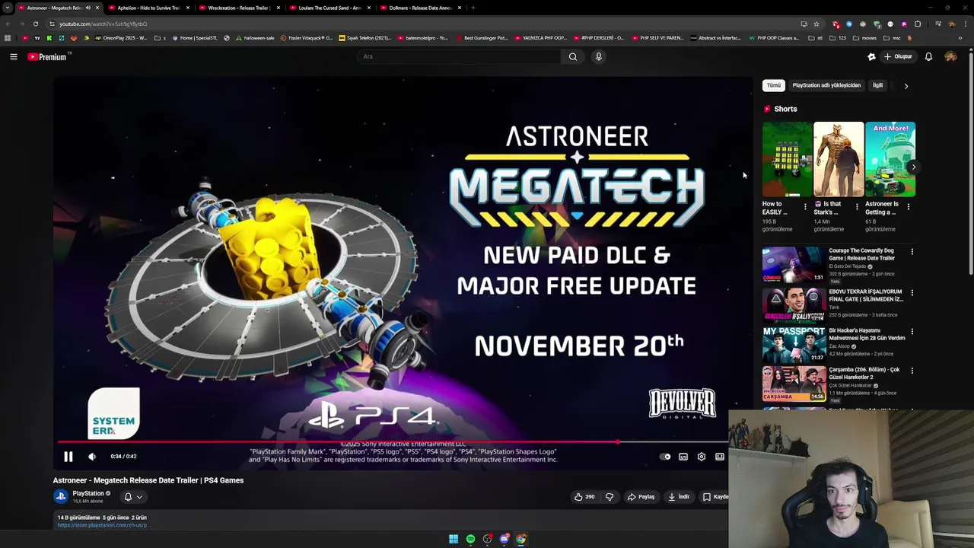The height and width of the screenshot is (548, 974).
Task: Open Windows Start menu on taskbar
Action: (454, 539)
